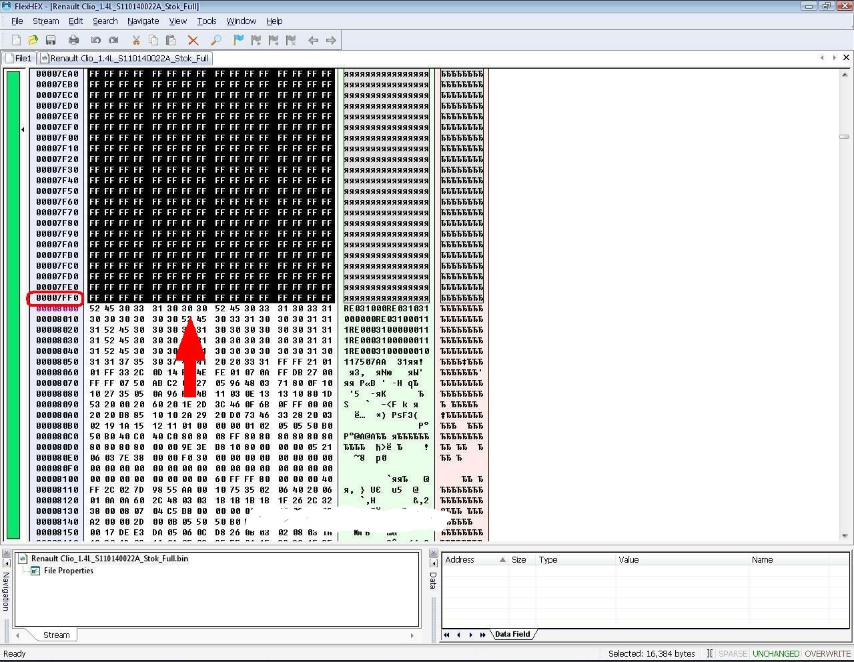Toggle OVERWRITE mode in status bar
Viewport: 854px width, 662px height.
[827, 653]
